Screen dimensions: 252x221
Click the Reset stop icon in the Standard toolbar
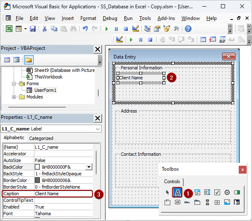point(126,29)
